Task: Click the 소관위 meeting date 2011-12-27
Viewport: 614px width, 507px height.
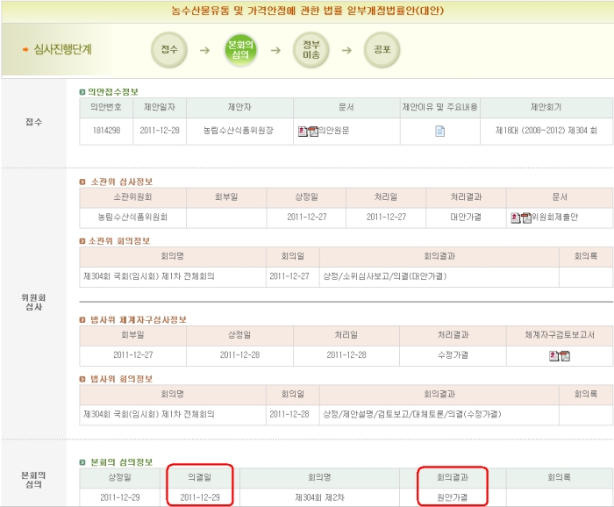Action: 289,276
